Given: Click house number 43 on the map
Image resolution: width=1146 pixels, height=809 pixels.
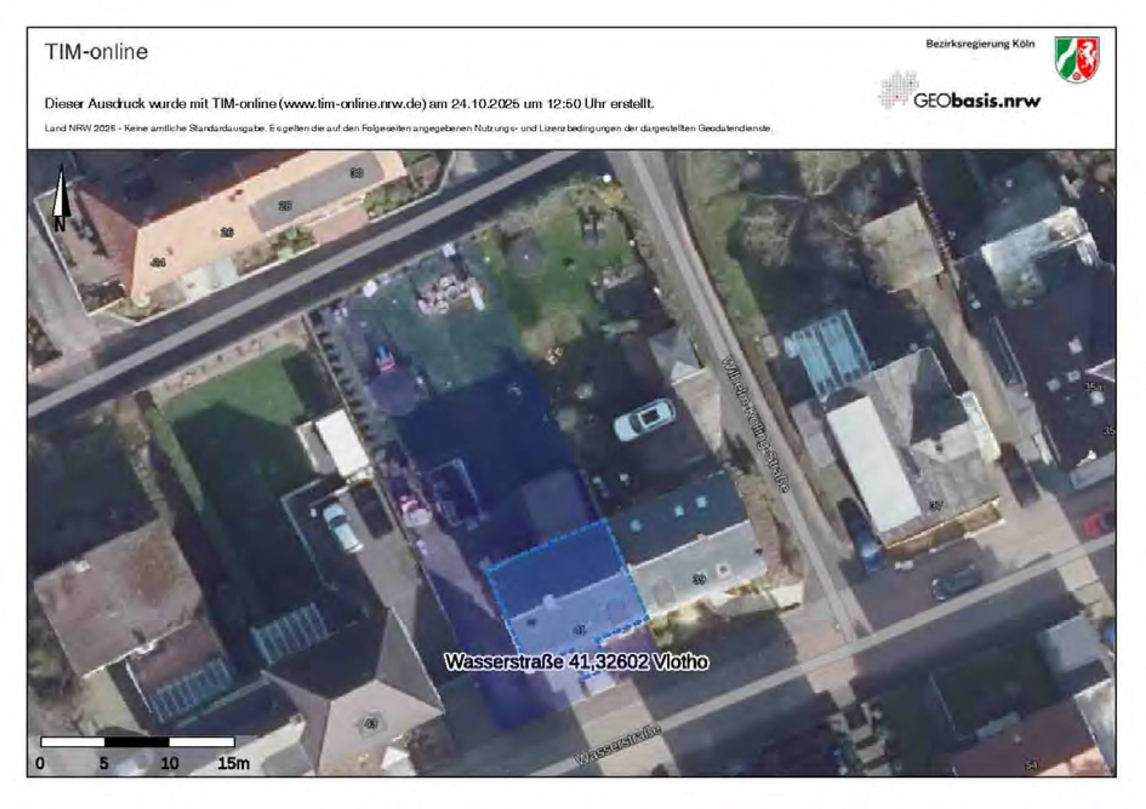Looking at the screenshot, I should 370,723.
